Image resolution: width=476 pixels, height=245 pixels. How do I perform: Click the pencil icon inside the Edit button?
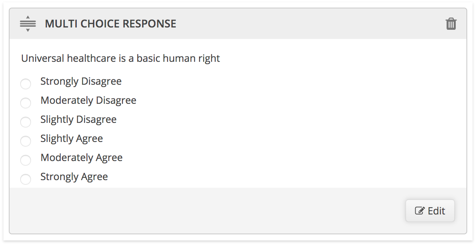point(419,211)
